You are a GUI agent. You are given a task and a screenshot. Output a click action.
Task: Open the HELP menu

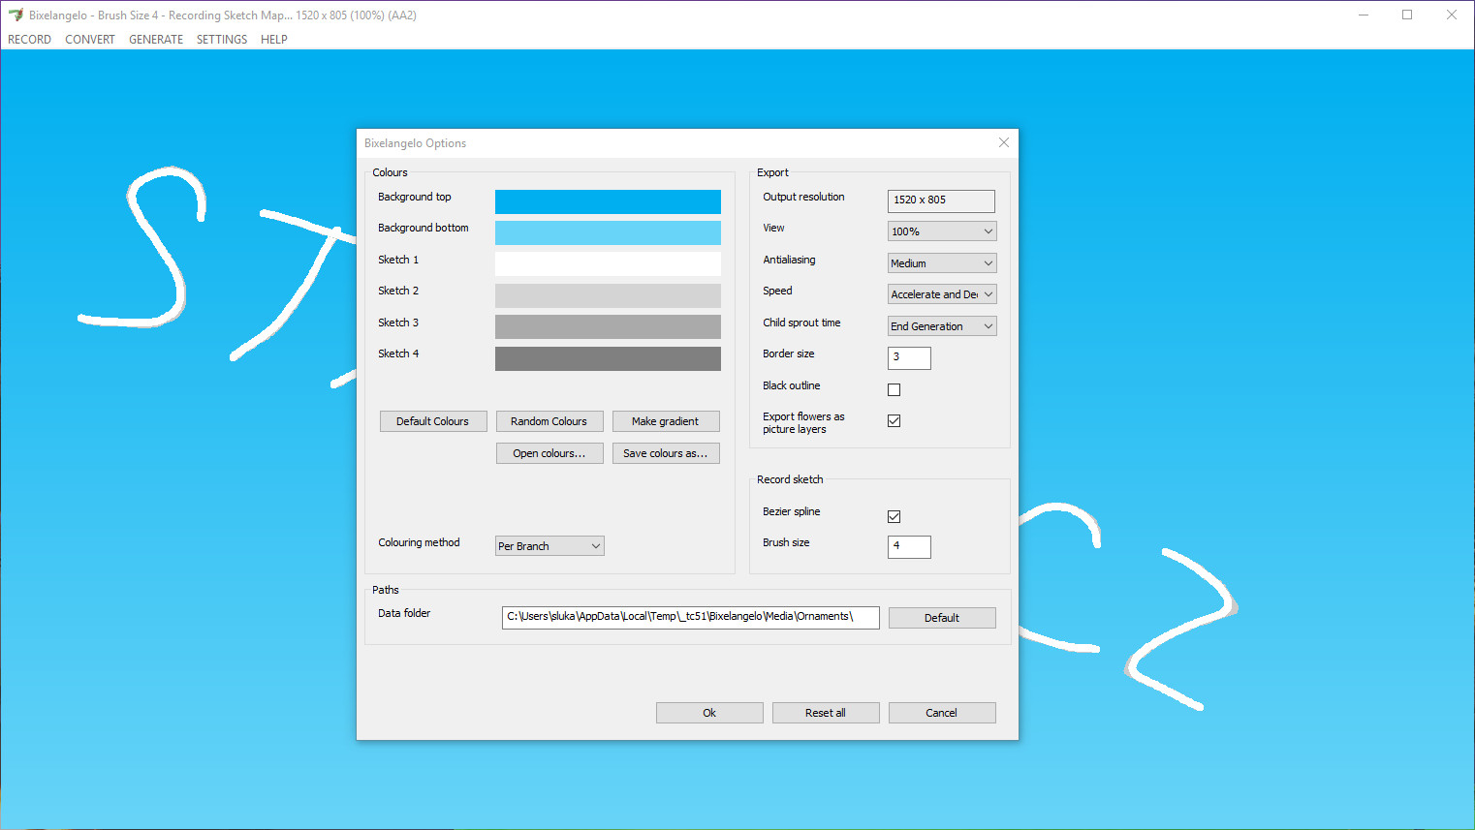pyautogui.click(x=274, y=40)
